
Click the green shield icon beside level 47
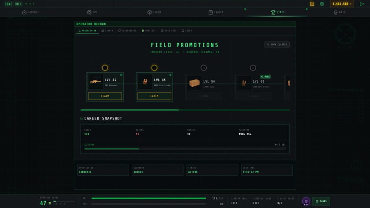click(50, 203)
